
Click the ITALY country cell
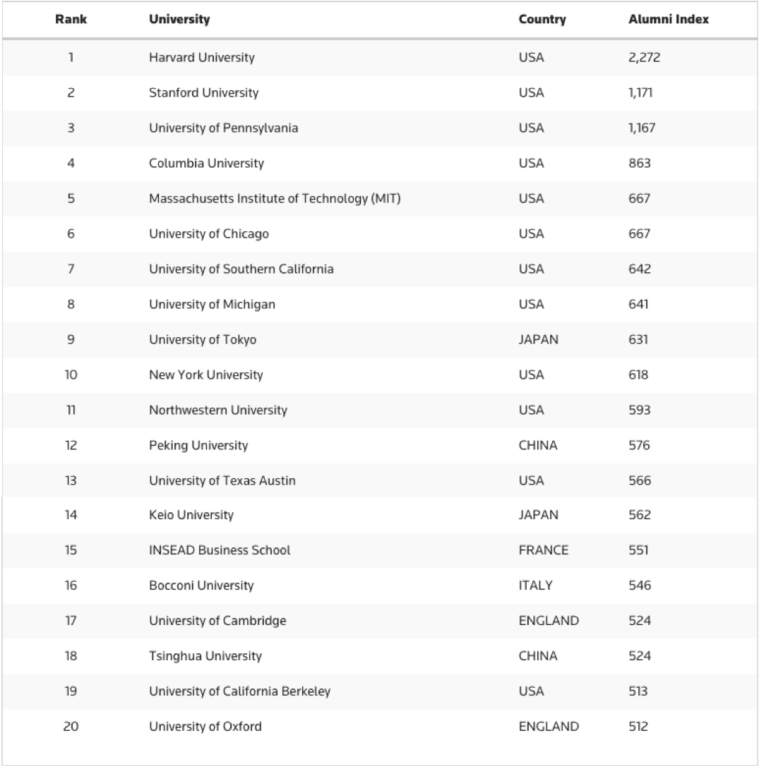point(535,585)
